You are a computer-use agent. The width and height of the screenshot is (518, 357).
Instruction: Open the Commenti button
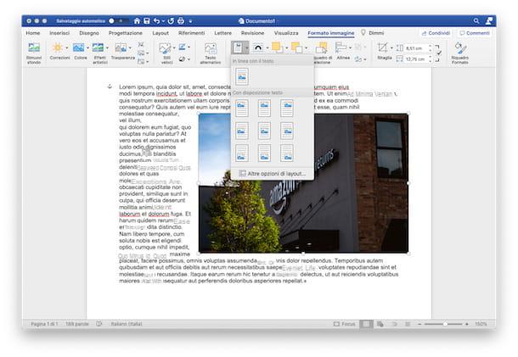tap(475, 33)
